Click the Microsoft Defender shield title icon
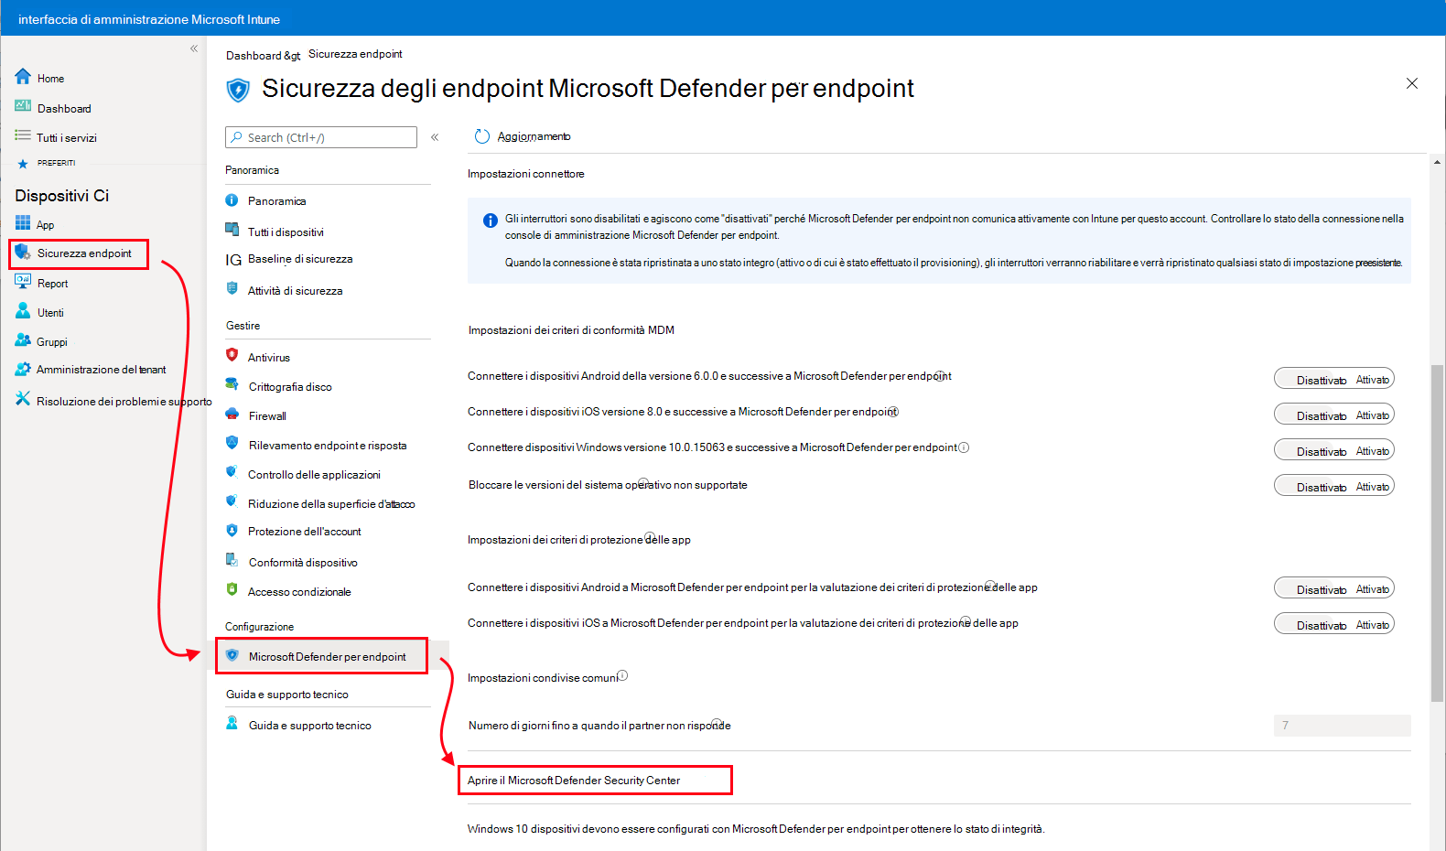The image size is (1446, 851). coord(238,89)
